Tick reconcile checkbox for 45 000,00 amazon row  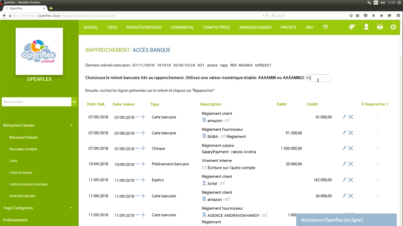(378, 117)
